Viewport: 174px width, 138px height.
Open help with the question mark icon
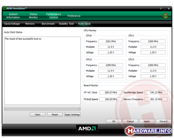[161, 9]
